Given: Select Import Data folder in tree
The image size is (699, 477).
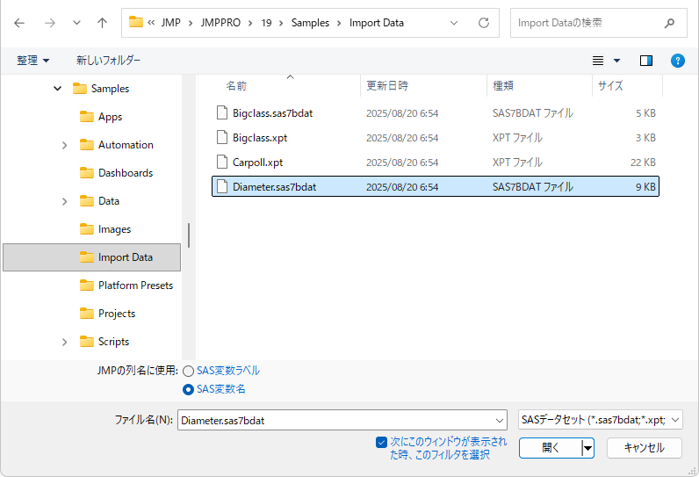Looking at the screenshot, I should coord(92,257).
